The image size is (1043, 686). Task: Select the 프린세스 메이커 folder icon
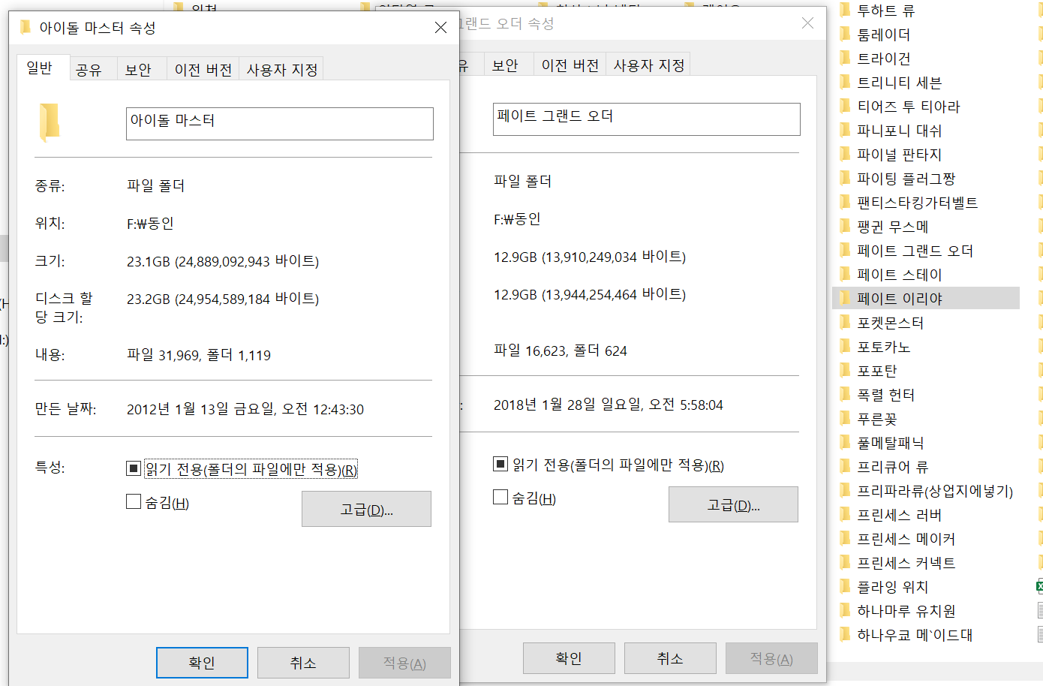point(845,539)
